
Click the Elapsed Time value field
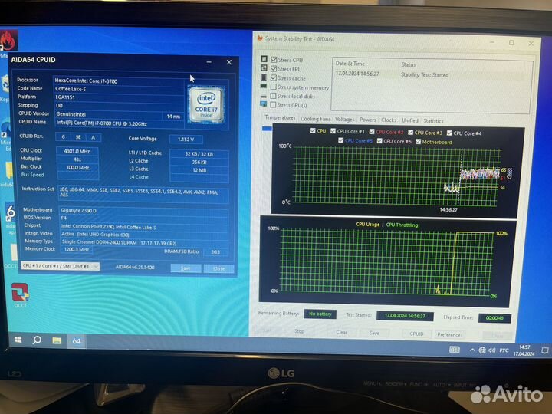(x=495, y=318)
